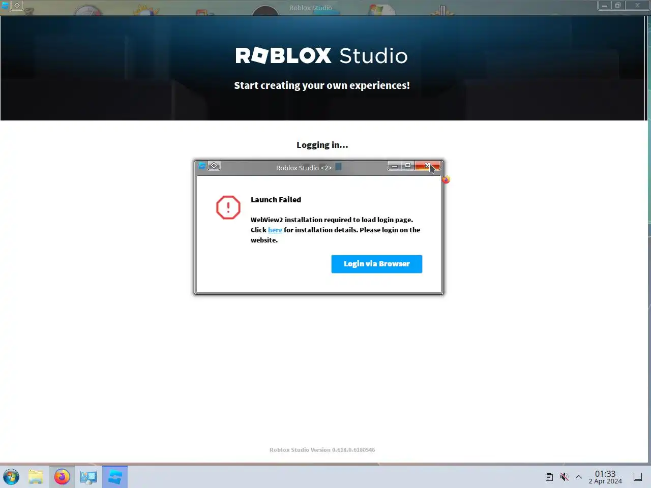Click the Roblox Studio Version text
The image size is (651, 488).
point(322,450)
